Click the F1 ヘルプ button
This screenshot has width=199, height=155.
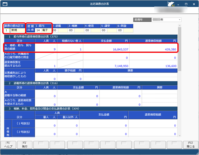coord(8,145)
